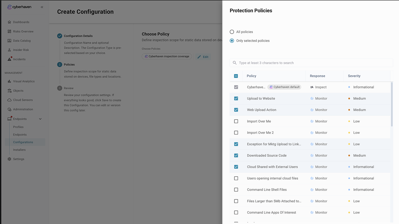Sort by the Severity column header
399x224 pixels.
(354, 76)
